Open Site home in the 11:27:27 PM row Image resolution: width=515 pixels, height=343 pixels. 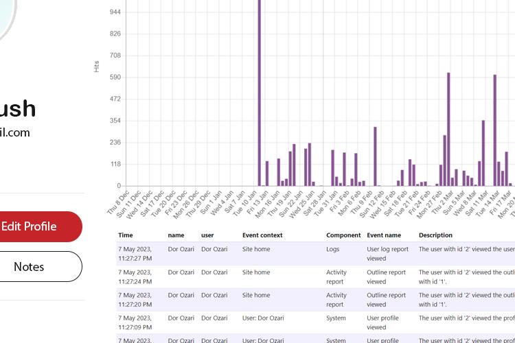pyautogui.click(x=256, y=249)
